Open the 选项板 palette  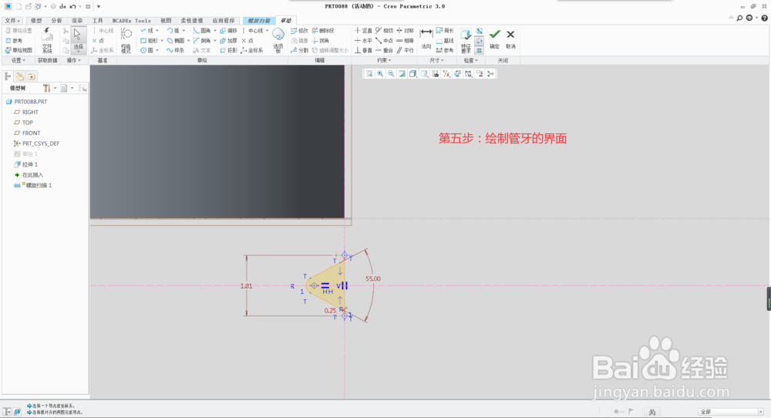(x=278, y=39)
